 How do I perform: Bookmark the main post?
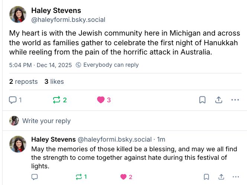[202, 100]
